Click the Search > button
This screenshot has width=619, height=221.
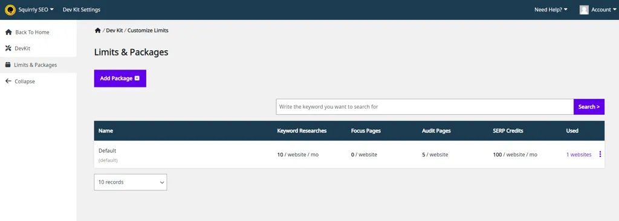click(x=589, y=106)
